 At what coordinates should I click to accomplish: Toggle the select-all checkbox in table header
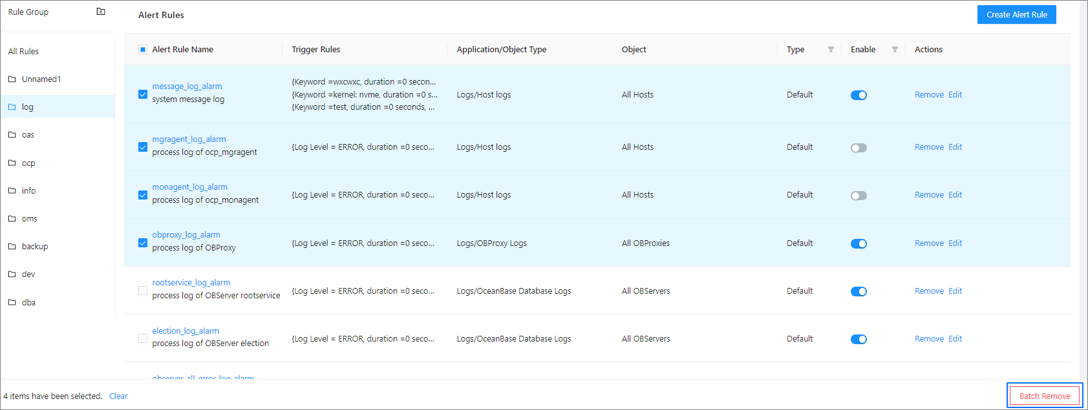pos(143,50)
